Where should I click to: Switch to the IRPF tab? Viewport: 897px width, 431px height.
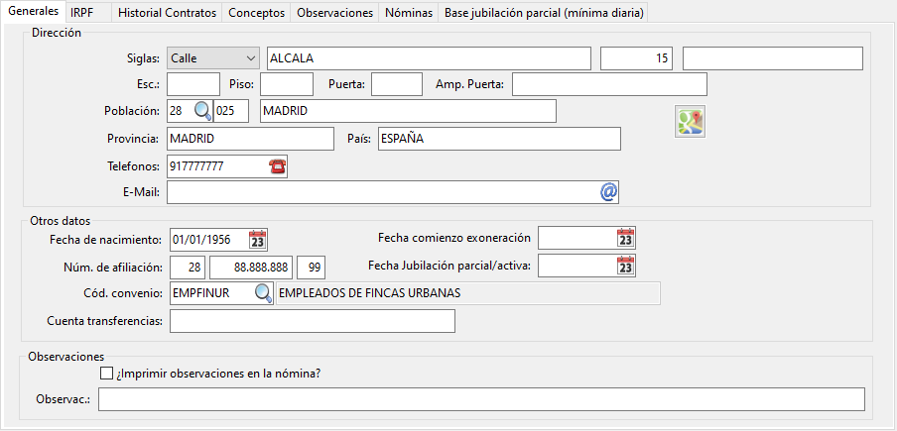coord(82,13)
